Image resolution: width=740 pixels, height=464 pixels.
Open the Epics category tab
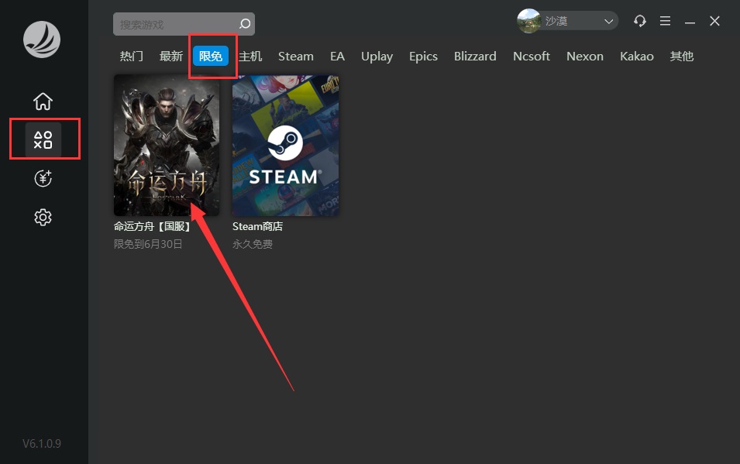tap(423, 57)
